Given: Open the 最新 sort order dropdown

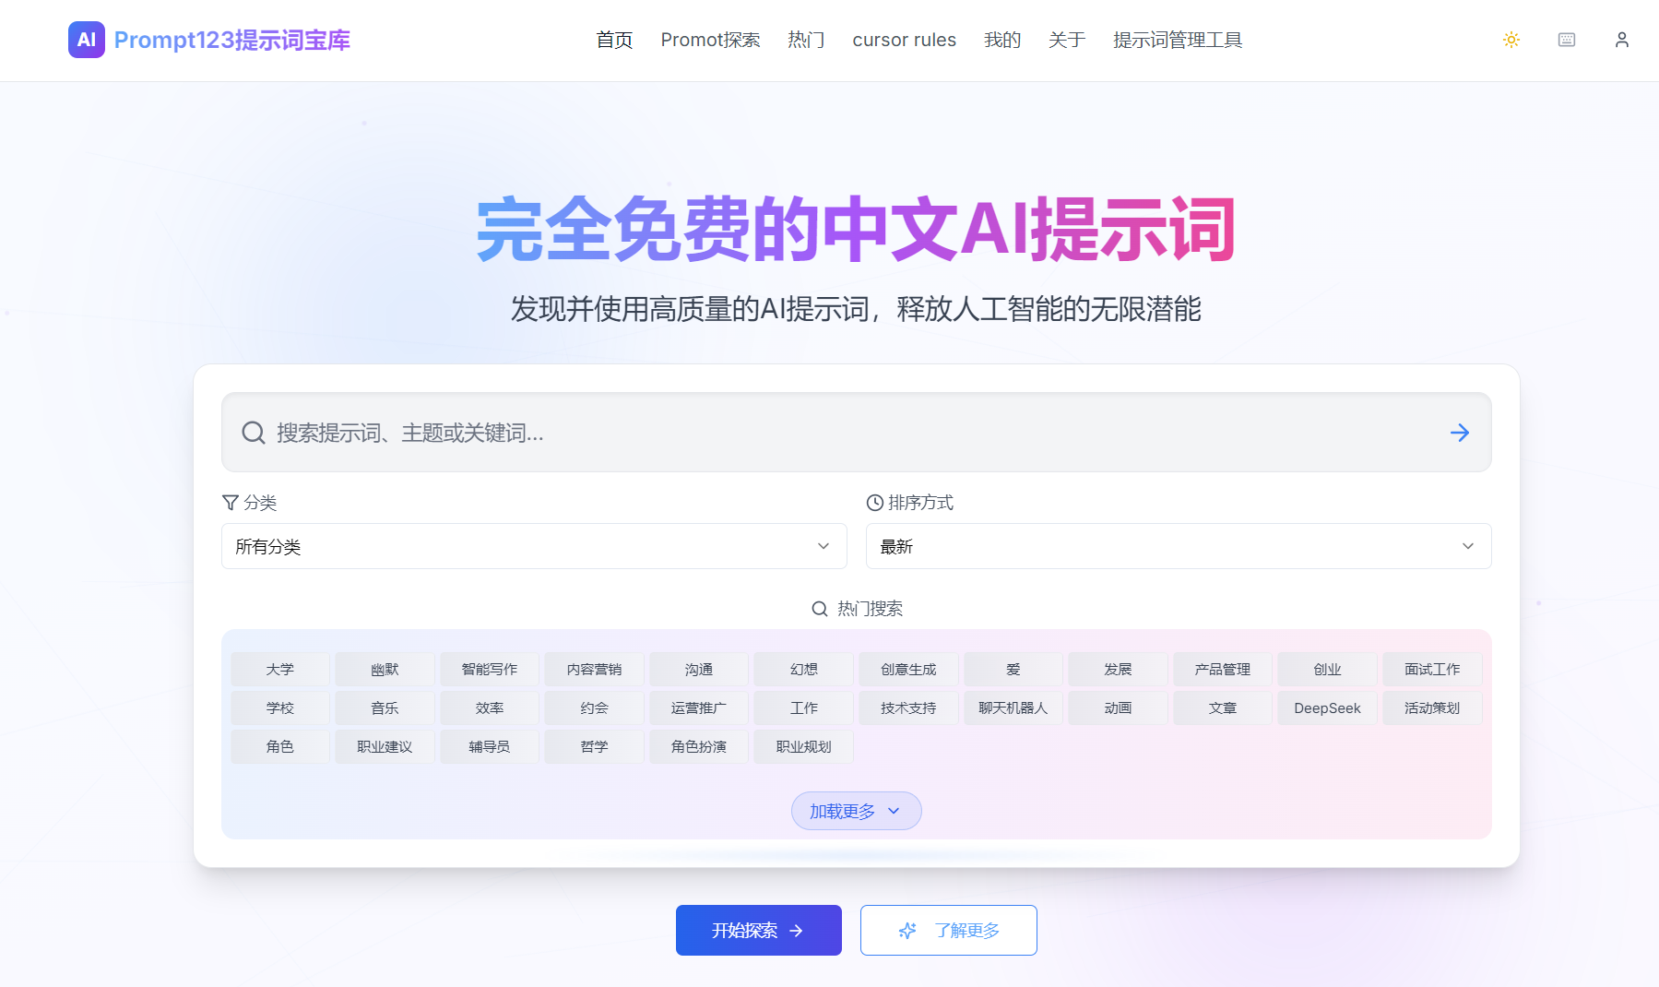Looking at the screenshot, I should tap(1178, 546).
